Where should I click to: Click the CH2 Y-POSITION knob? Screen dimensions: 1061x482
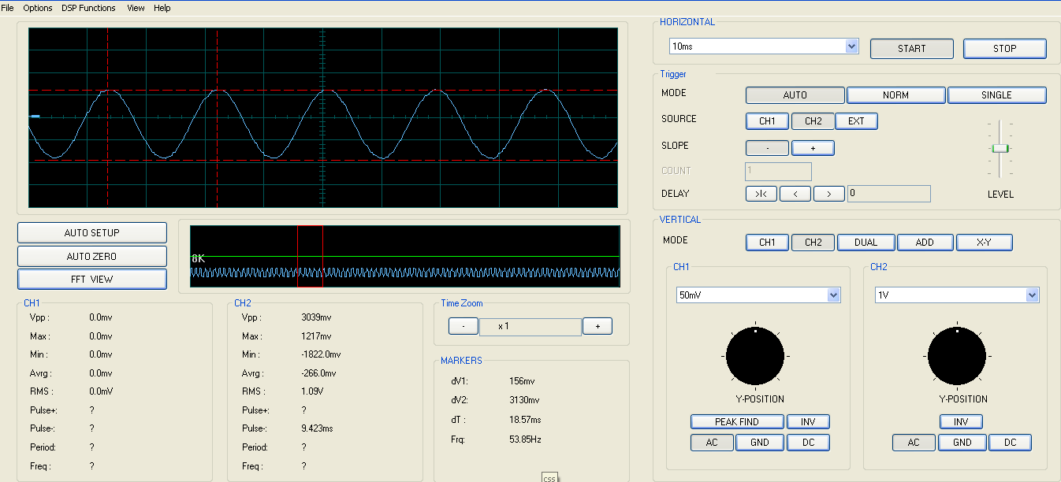tap(957, 356)
